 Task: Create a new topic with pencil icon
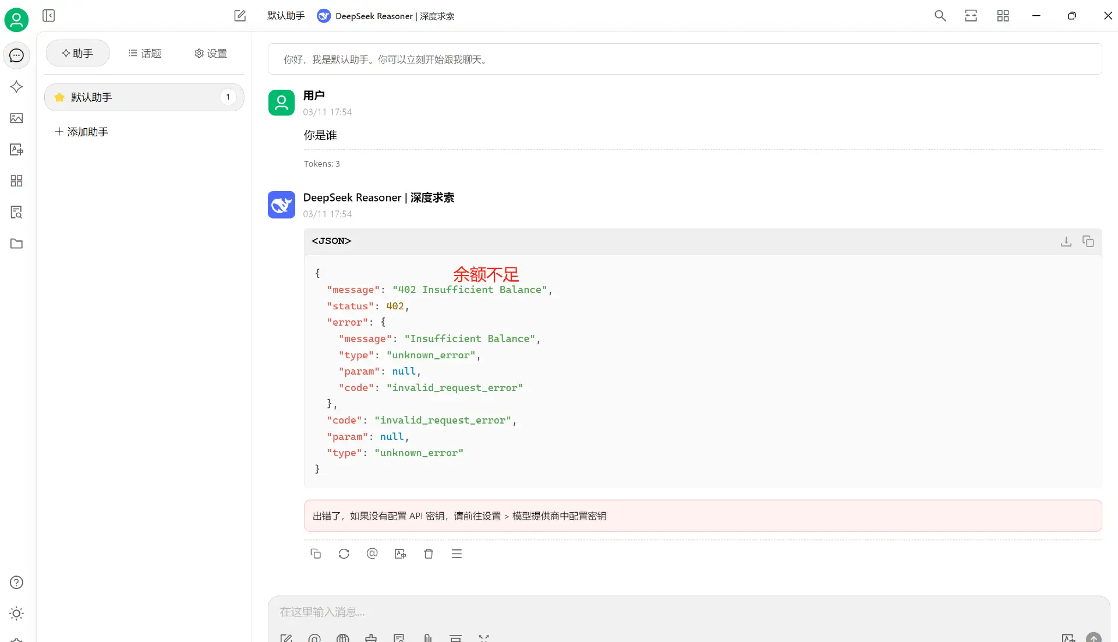(240, 16)
